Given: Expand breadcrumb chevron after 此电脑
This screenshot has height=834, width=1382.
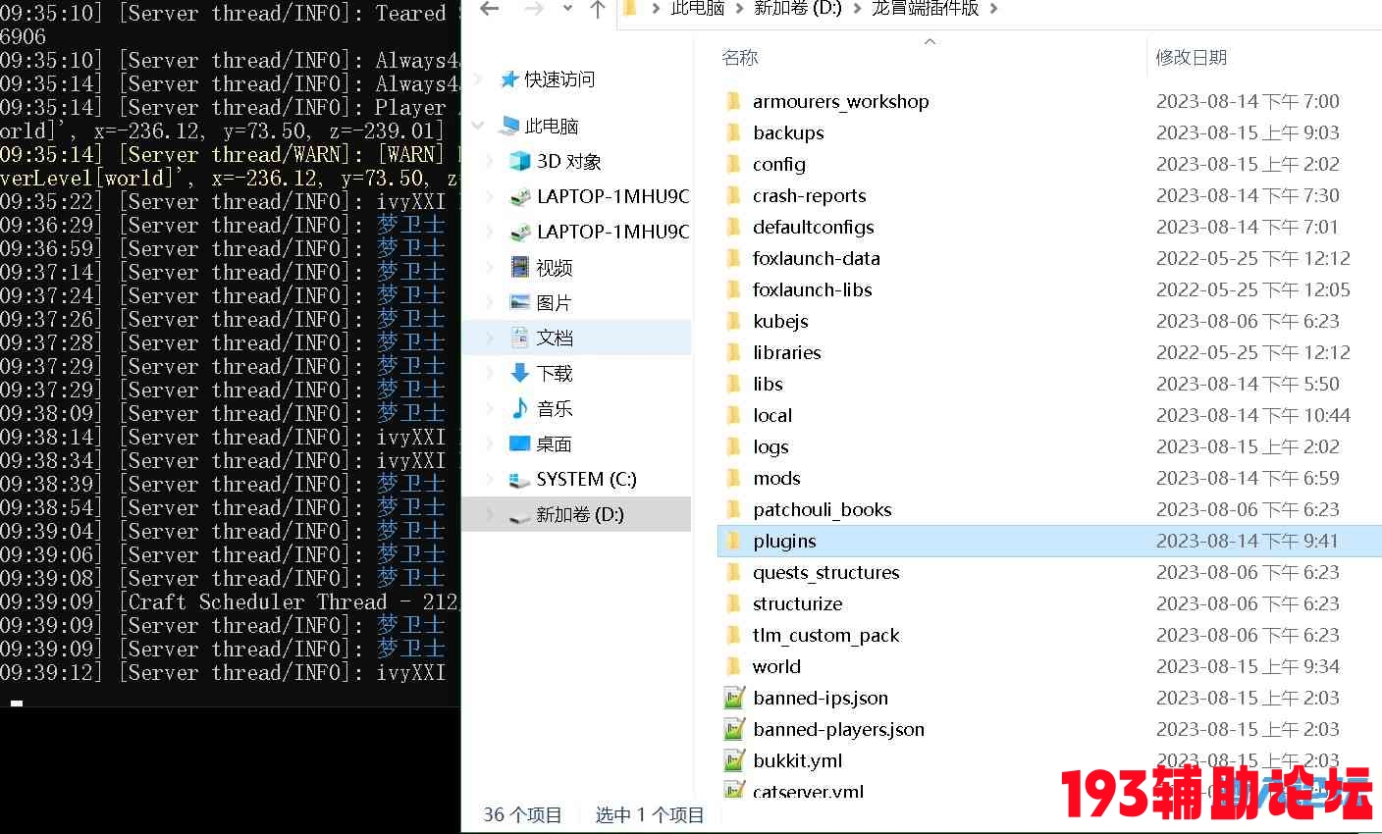Looking at the screenshot, I should pyautogui.click(x=739, y=9).
